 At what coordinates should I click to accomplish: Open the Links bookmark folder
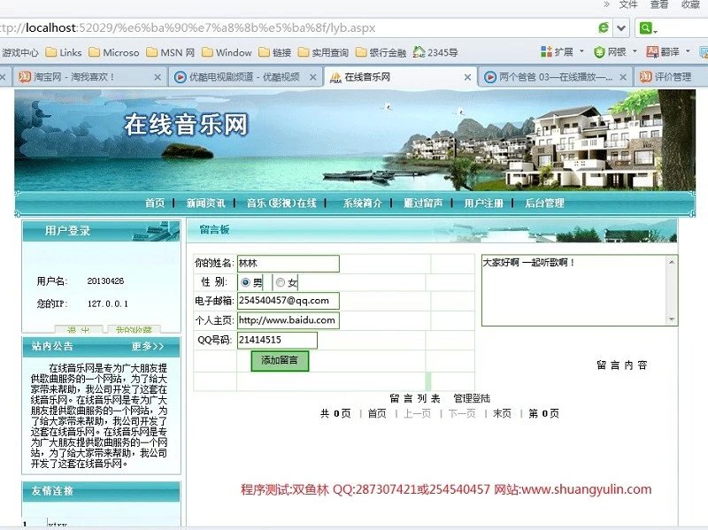coord(64,52)
